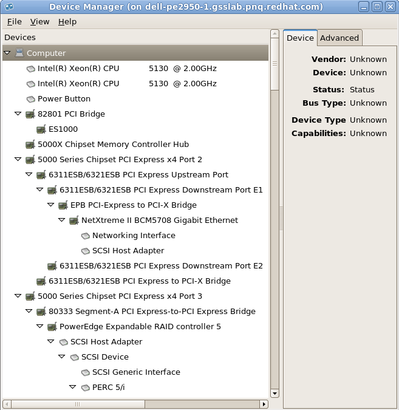Click the NetXtreme II BCM5708 card icon
This screenshot has height=410, width=399.
[x=74, y=220]
